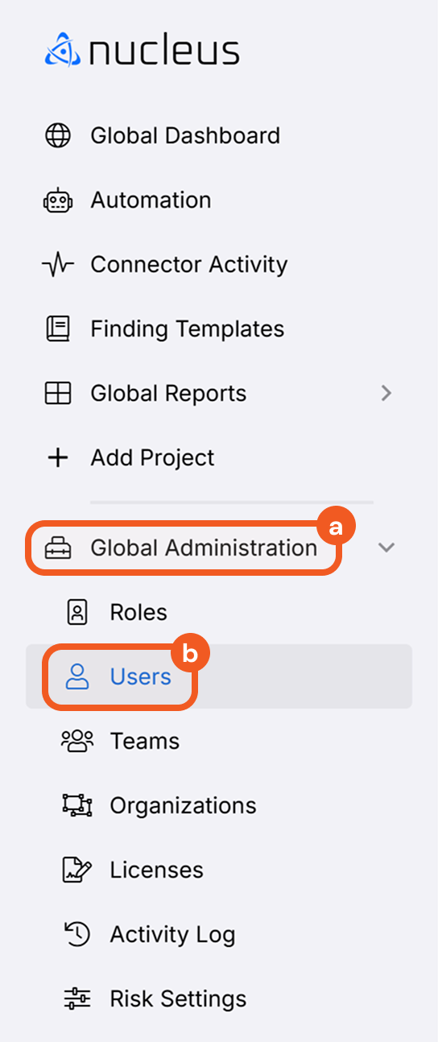This screenshot has width=438, height=1042.
Task: Click the plus icon for Add Project
Action: [57, 457]
